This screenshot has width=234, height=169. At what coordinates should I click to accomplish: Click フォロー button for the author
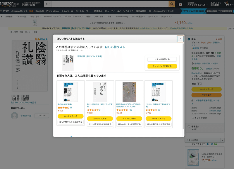[42, 116]
